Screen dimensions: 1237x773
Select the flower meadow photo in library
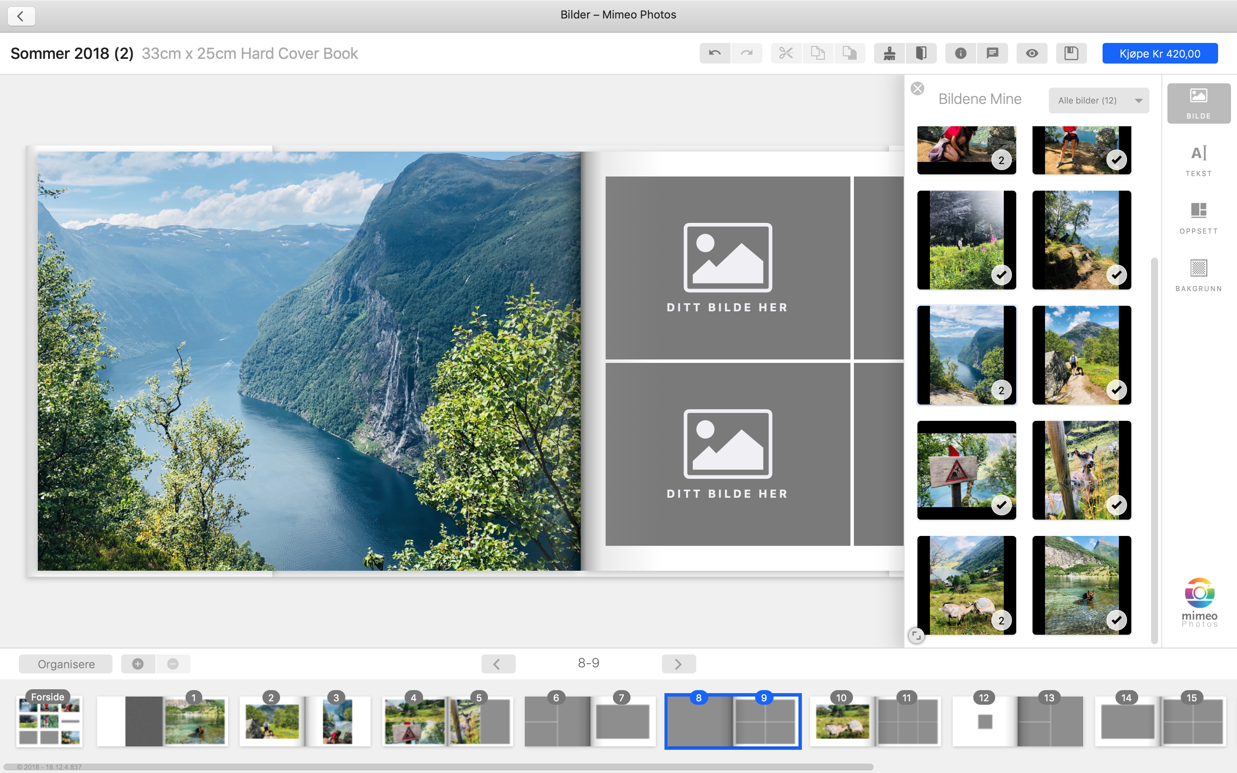(x=966, y=240)
